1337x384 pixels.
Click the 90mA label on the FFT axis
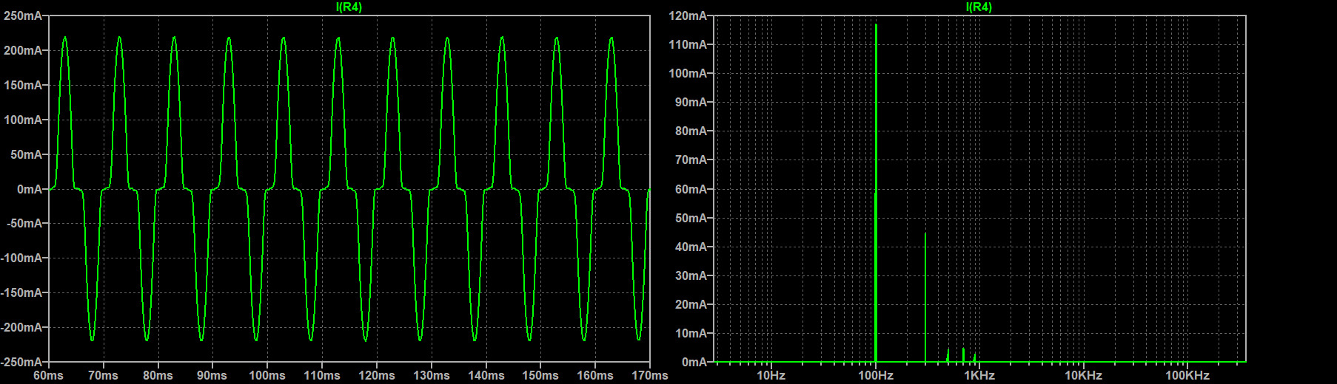[691, 102]
